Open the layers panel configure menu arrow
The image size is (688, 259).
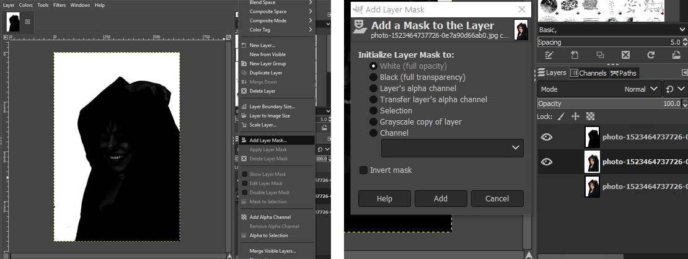[684, 72]
